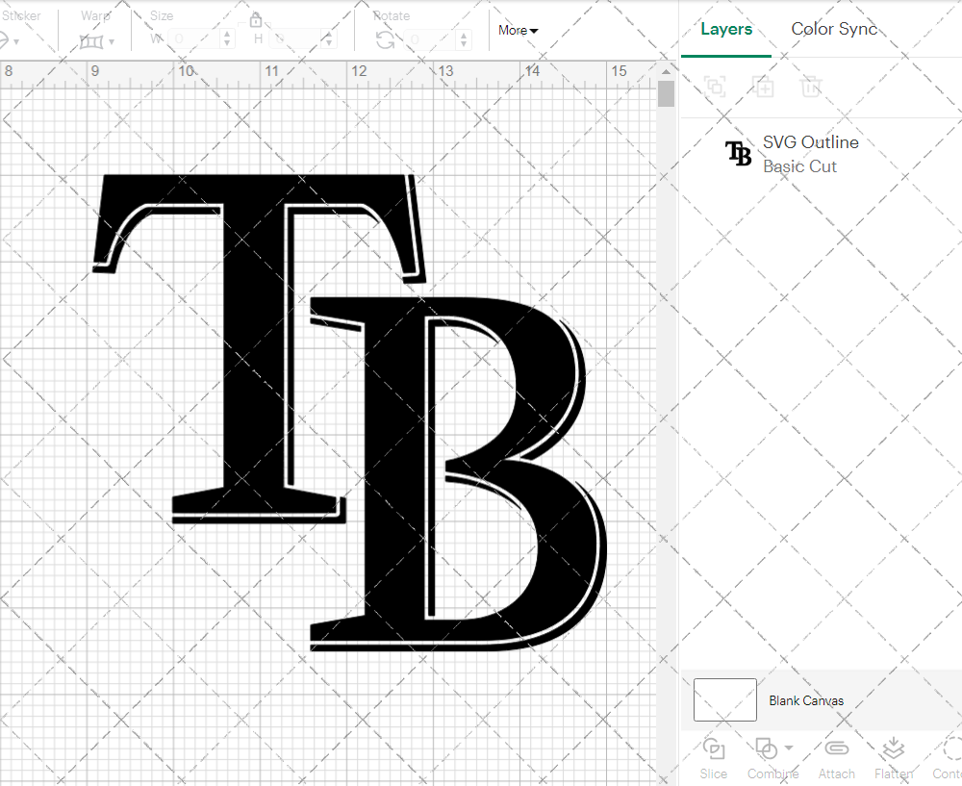Click the Blank Canvas label
Viewport: 962px width, 786px height.
806,700
